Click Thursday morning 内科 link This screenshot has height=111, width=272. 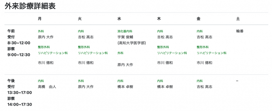click(x=160, y=31)
